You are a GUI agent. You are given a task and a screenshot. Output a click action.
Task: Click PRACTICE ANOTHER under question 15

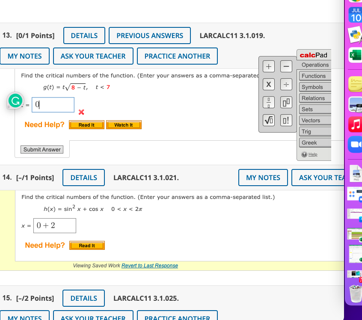(x=177, y=315)
